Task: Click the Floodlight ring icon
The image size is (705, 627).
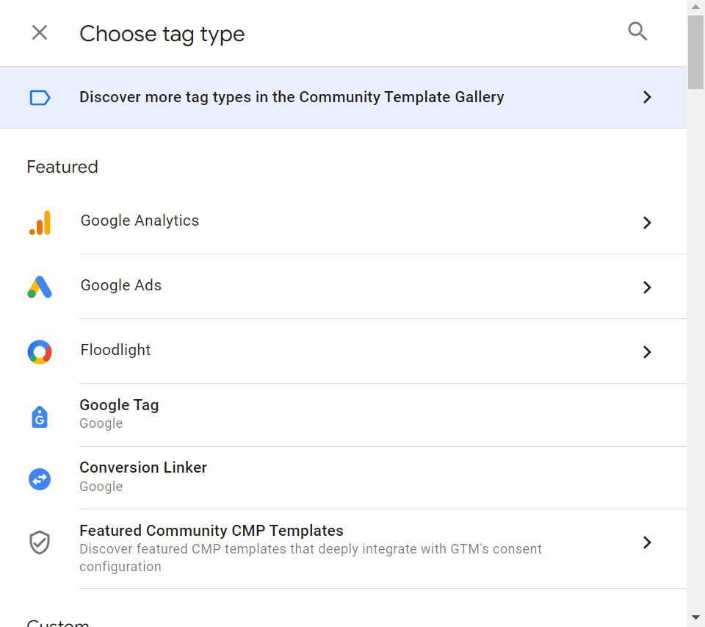Action: pyautogui.click(x=40, y=352)
